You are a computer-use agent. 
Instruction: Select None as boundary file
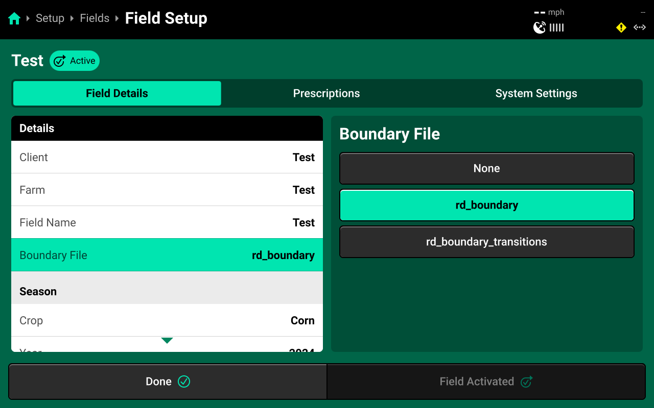(487, 168)
